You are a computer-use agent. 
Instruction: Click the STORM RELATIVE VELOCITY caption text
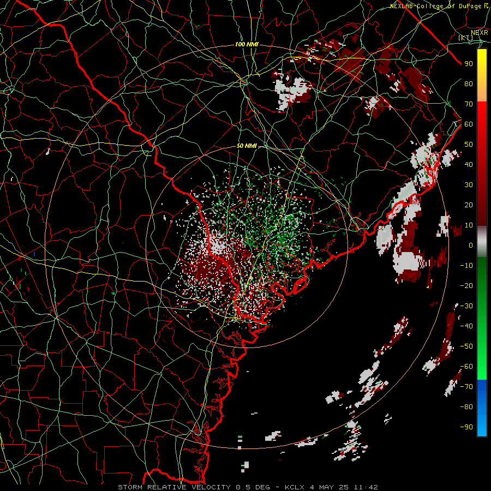click(247, 487)
